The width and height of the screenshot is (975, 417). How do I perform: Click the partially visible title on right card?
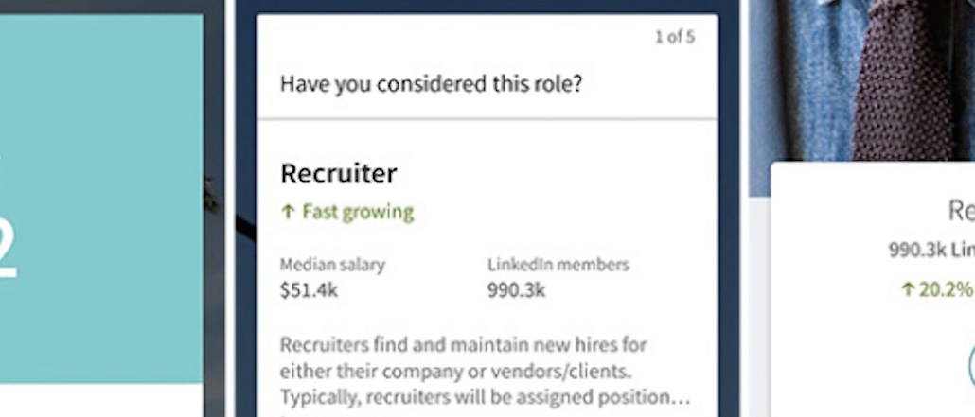(961, 210)
